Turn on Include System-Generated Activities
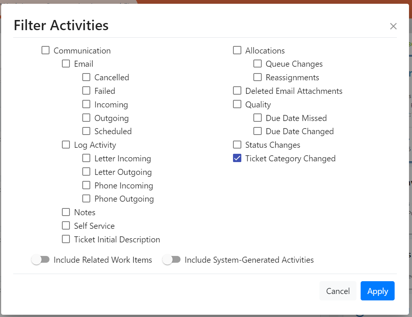This screenshot has height=317, width=412. pos(172,260)
